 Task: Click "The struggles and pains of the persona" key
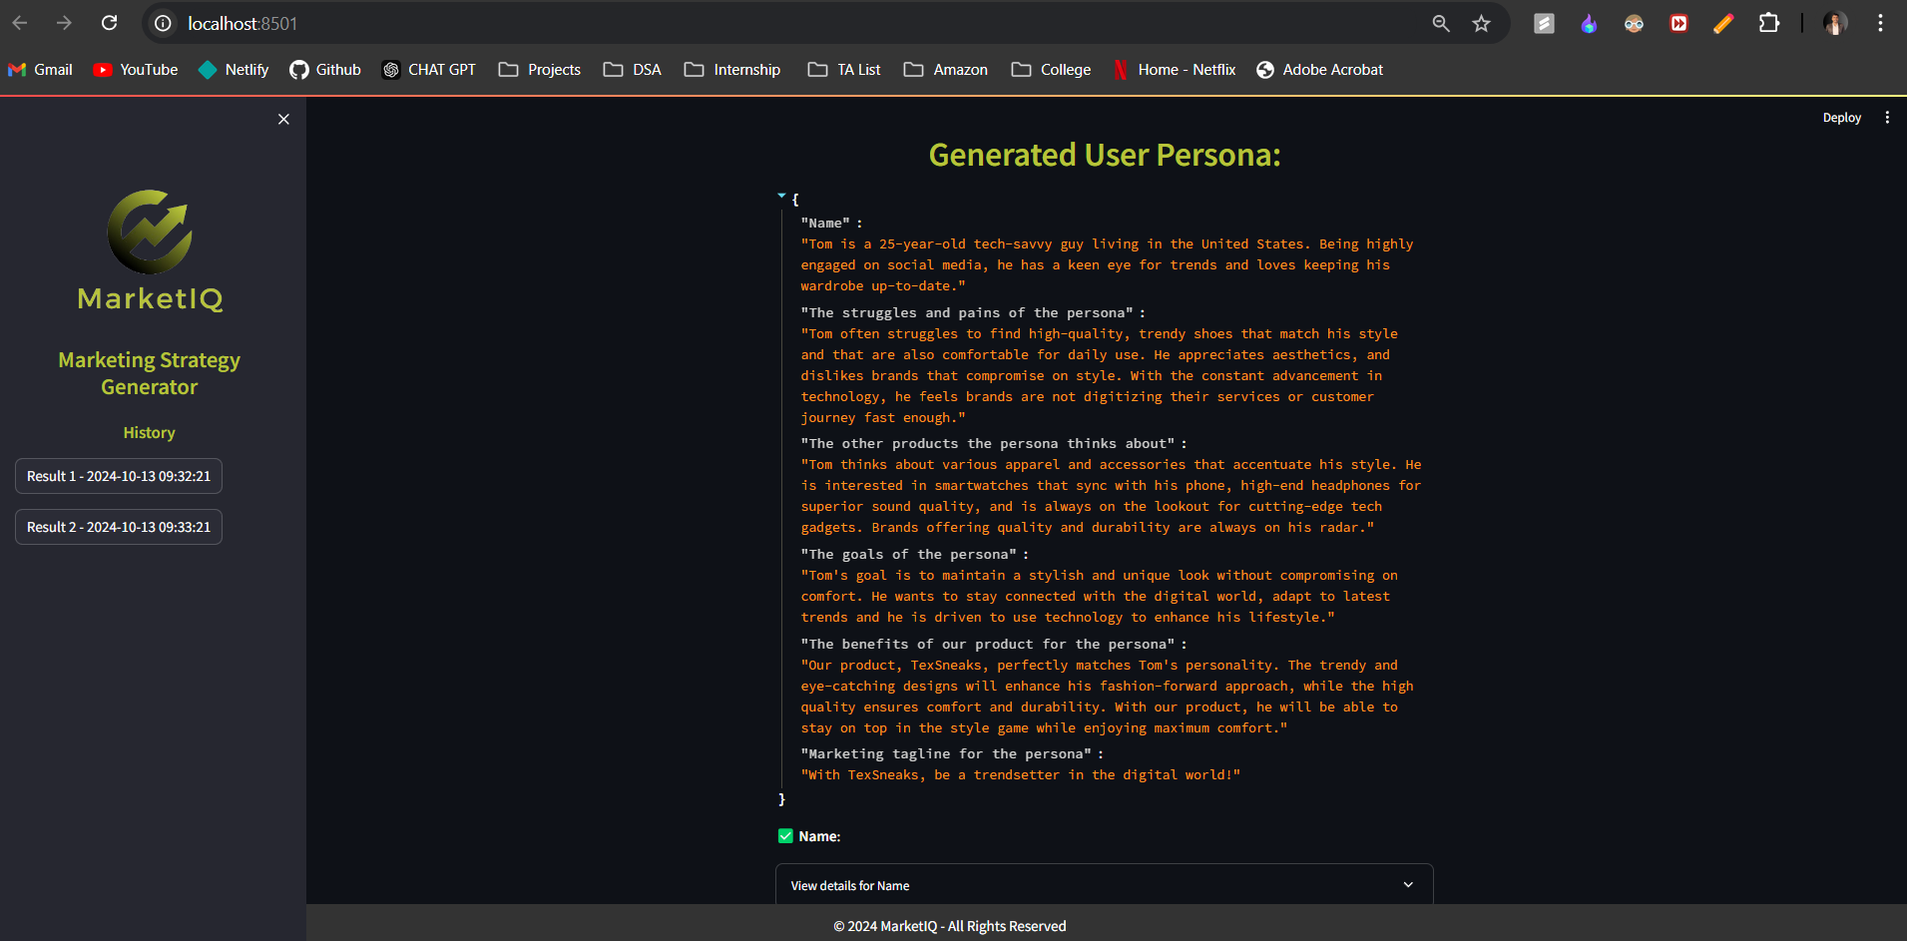pyautogui.click(x=968, y=313)
